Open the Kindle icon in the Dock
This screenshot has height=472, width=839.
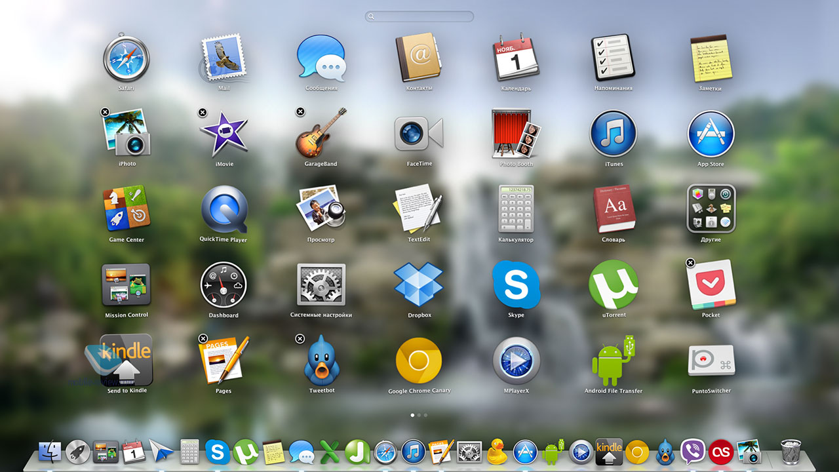(609, 452)
